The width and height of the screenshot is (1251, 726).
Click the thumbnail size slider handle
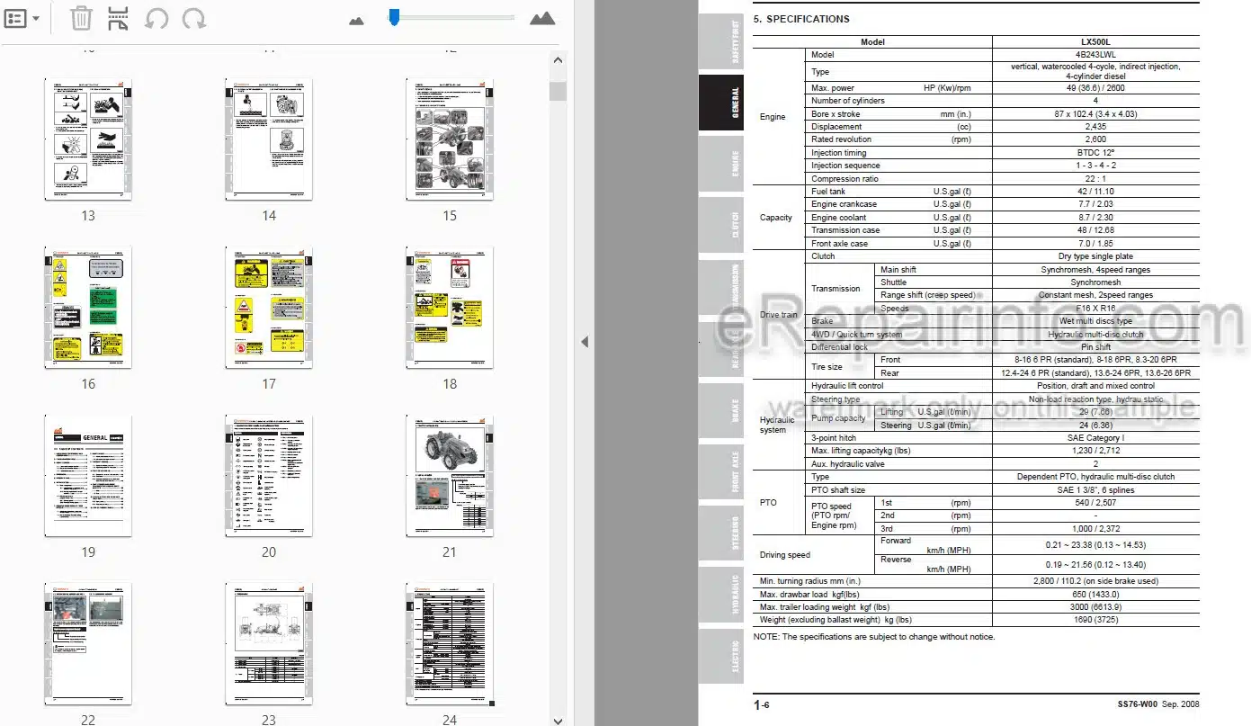click(x=393, y=17)
